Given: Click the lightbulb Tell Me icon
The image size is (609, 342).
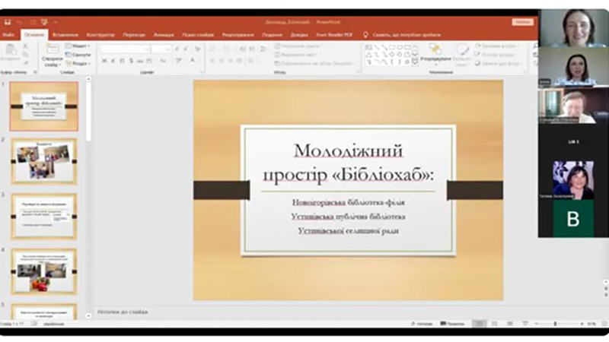Looking at the screenshot, I should 366,35.
